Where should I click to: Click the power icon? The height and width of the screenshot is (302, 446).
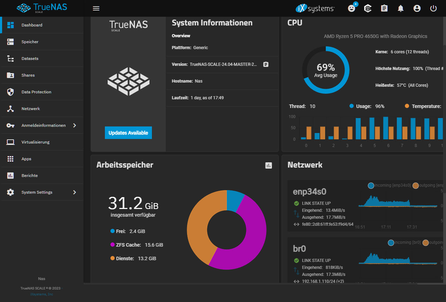(x=433, y=8)
